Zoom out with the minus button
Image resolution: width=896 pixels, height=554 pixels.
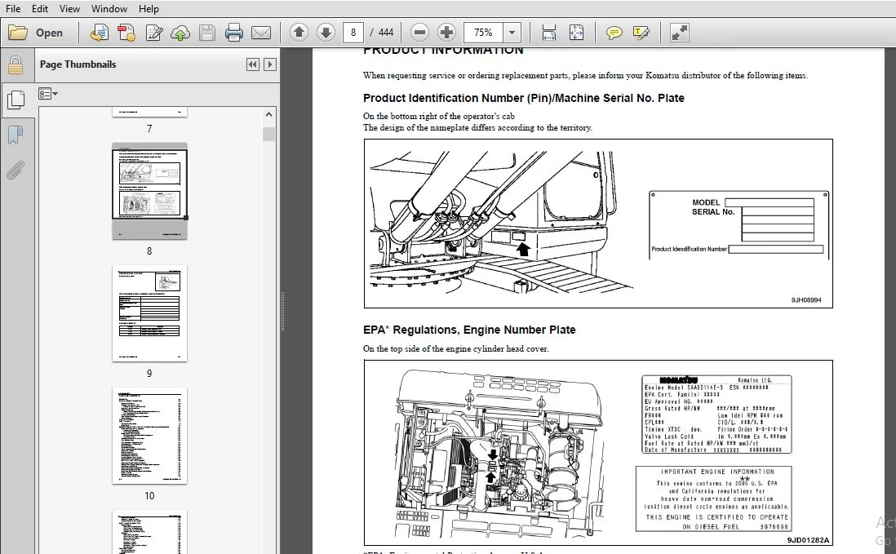point(419,33)
